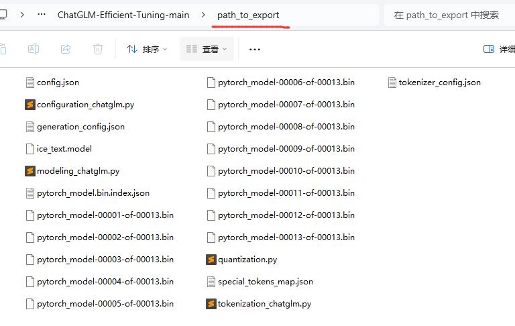
Task: Select tokenizer_config.json file icon
Action: pos(392,83)
